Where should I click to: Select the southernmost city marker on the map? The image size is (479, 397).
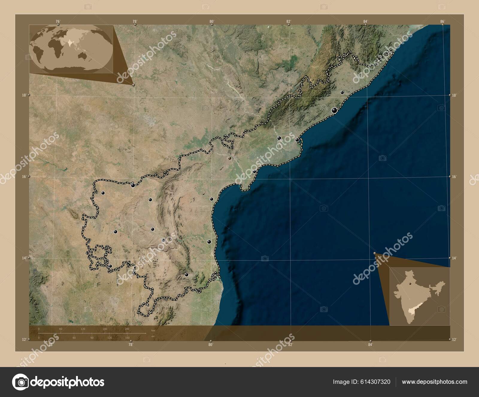[x=187, y=274]
